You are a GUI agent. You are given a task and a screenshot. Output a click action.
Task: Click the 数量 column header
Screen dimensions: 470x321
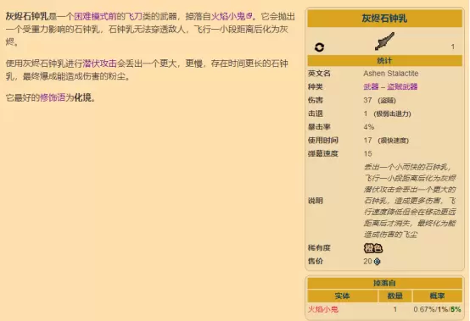pyautogui.click(x=395, y=296)
